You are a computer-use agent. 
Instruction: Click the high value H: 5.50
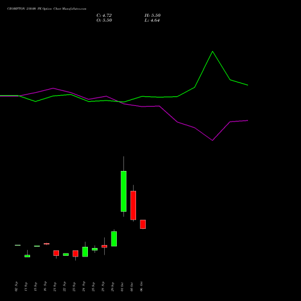point(152,16)
